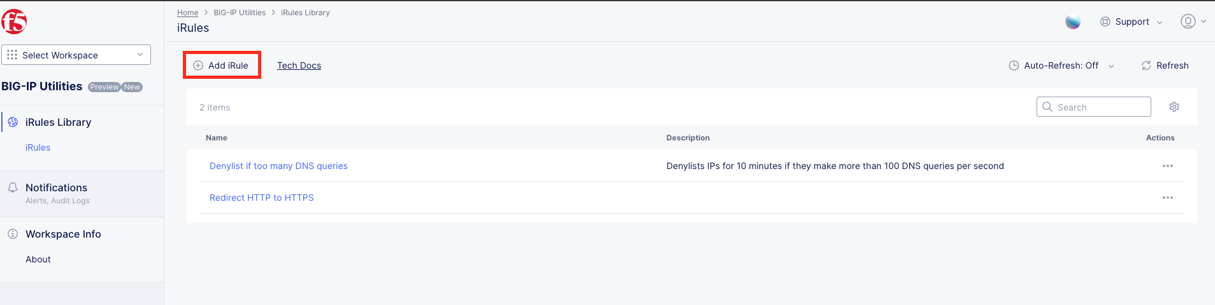Click the colorful avatar orb icon
The image size is (1215, 305).
1073,22
